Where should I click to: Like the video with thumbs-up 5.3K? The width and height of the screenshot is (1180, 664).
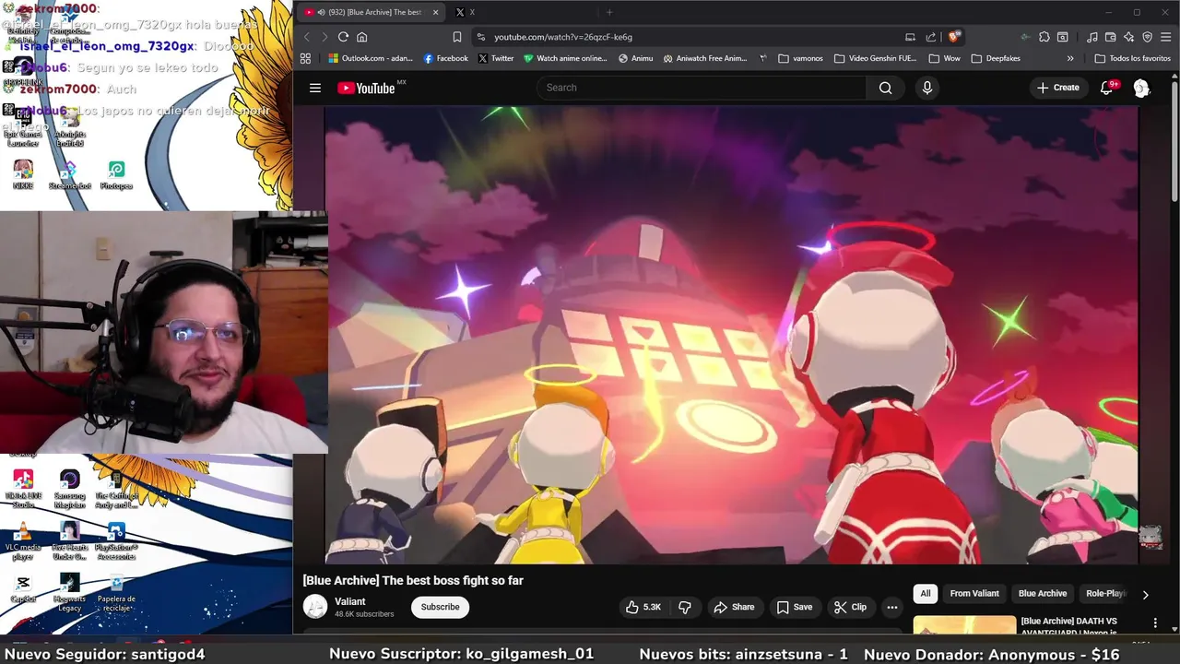point(643,607)
